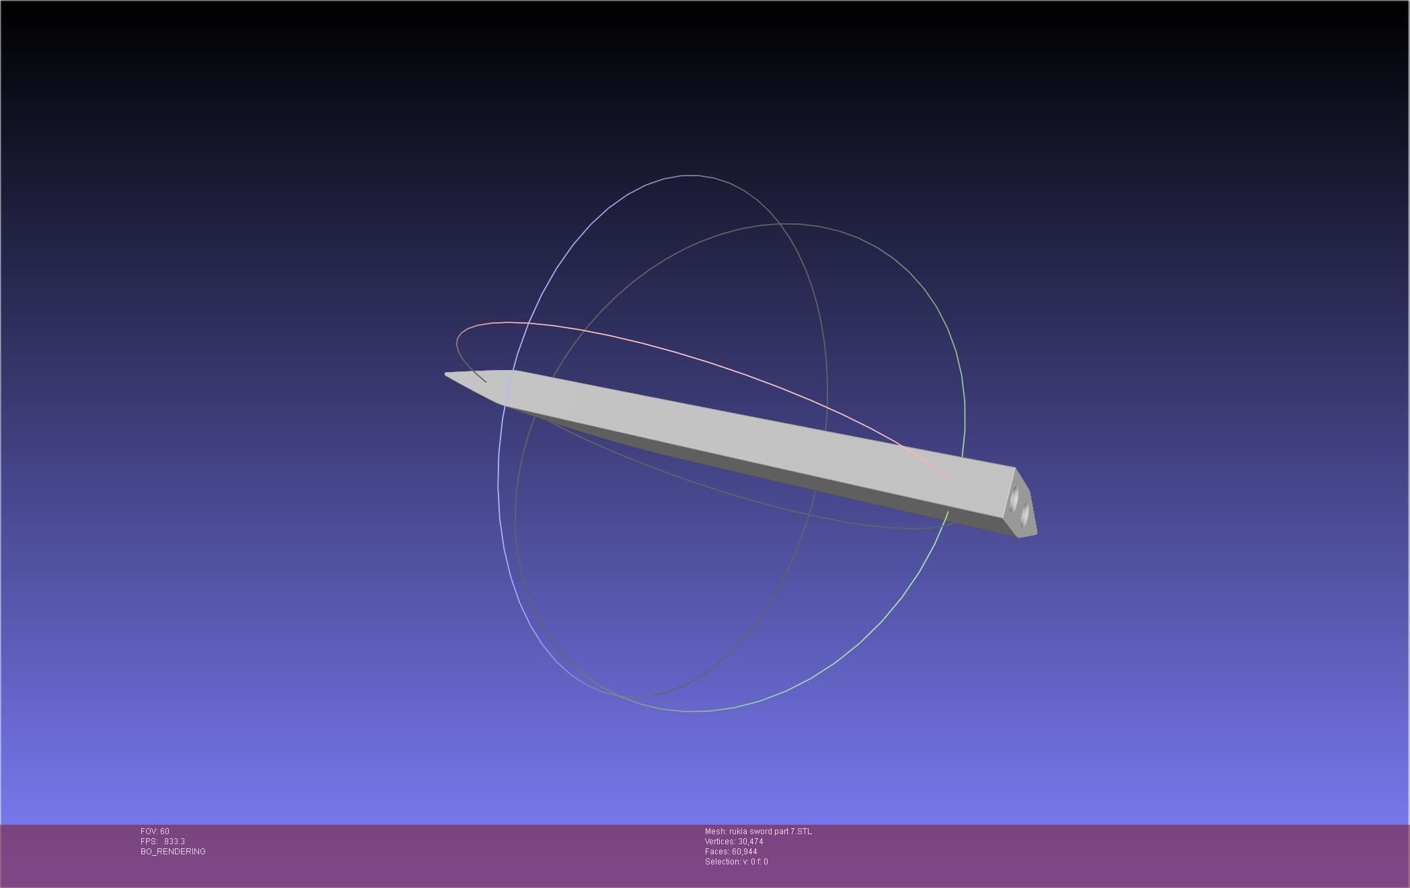
Task: Click the mesh name rukia sword part 7.STL
Action: tap(770, 831)
